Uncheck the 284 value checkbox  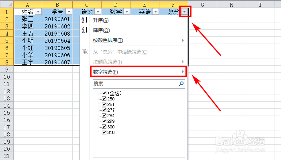[104, 115]
